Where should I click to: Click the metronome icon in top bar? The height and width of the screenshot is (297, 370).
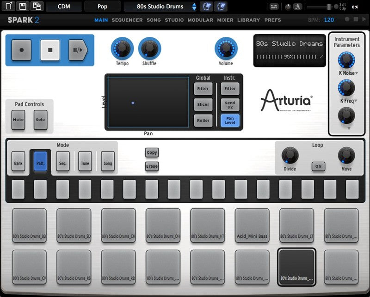(298, 7)
